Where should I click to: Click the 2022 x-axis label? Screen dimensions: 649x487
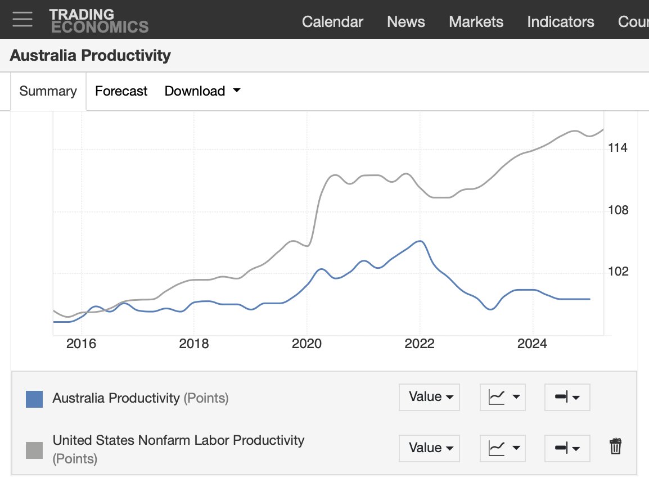420,344
